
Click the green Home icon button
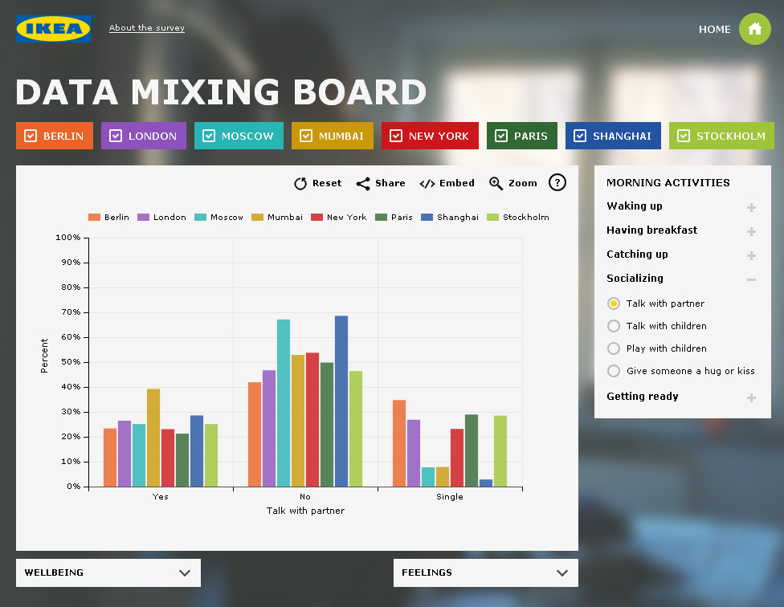(x=754, y=29)
